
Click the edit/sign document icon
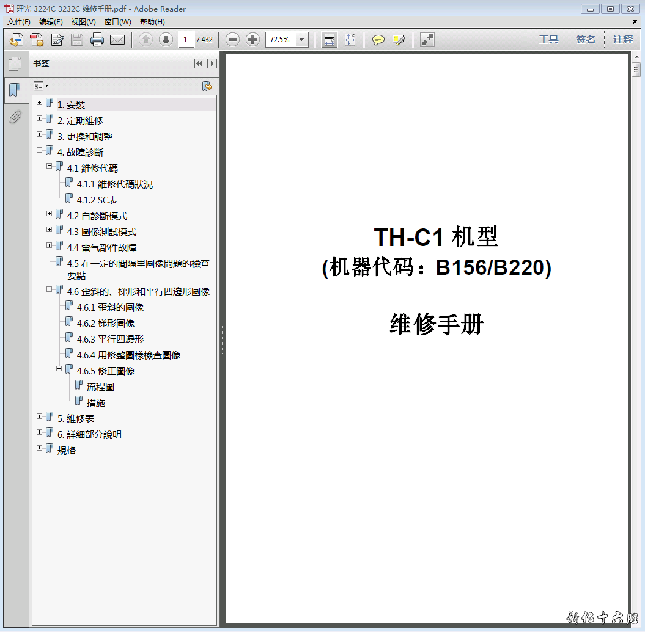tap(57, 40)
